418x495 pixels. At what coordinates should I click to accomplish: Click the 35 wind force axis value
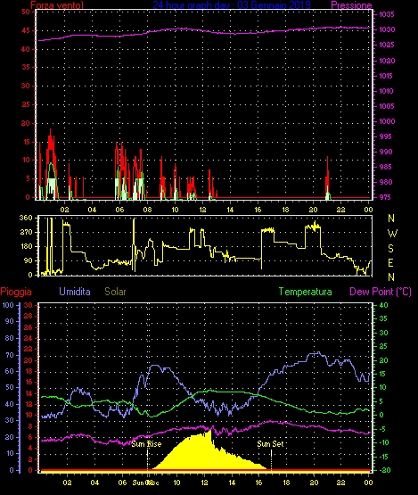26,67
